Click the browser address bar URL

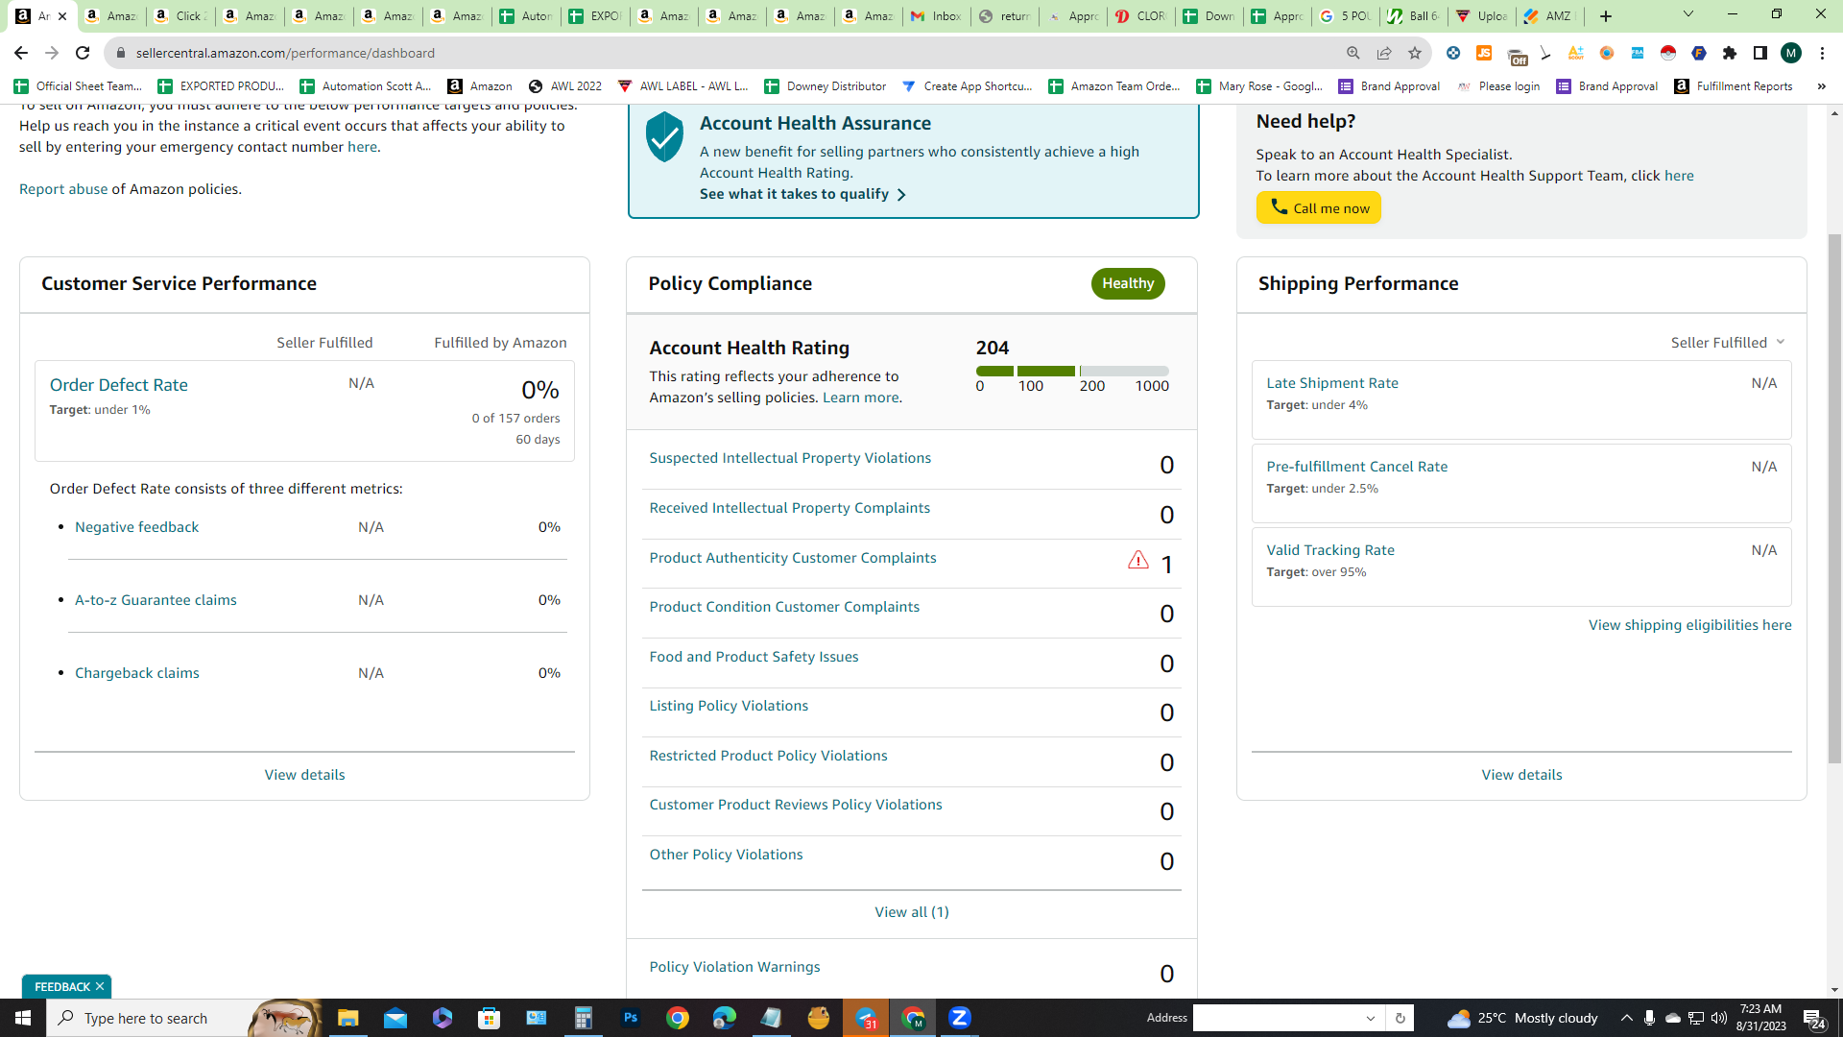(x=285, y=53)
